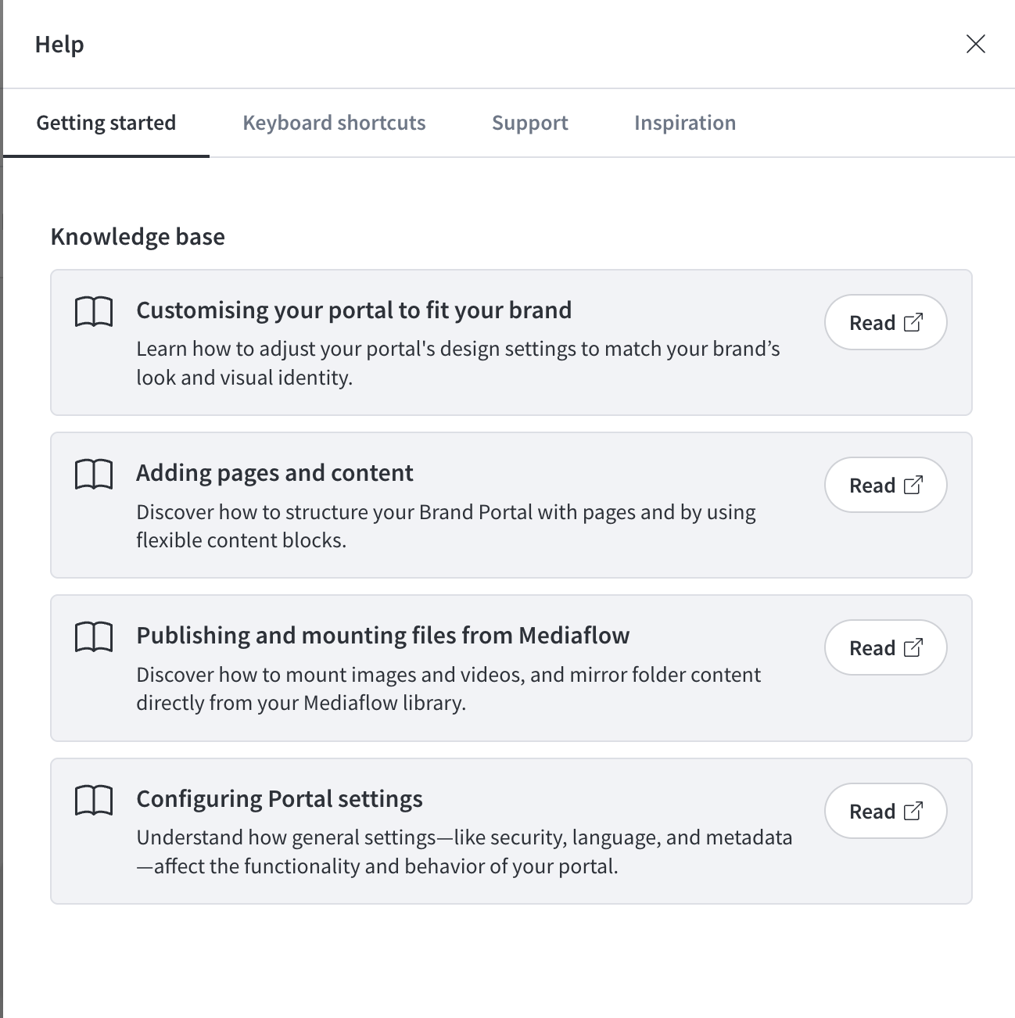
Task: Click the Publishing and mounting files from Mediaflow heading
Action: point(382,636)
